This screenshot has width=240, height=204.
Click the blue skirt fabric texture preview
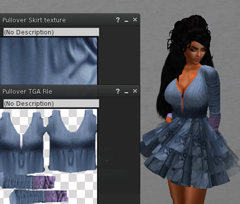tap(48, 61)
